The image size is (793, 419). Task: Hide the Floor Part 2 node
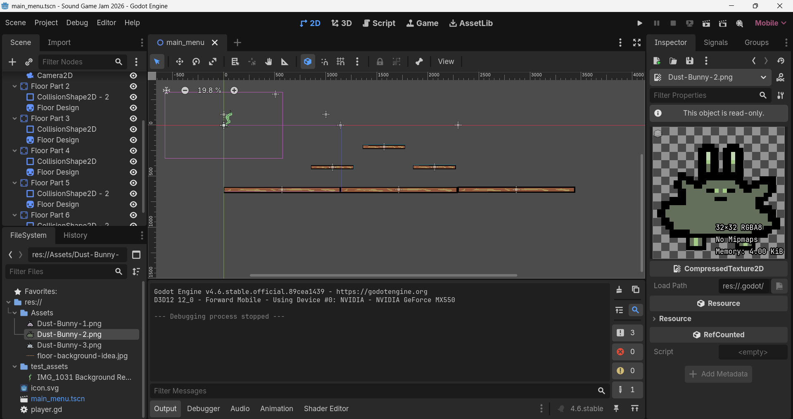pyautogui.click(x=133, y=86)
